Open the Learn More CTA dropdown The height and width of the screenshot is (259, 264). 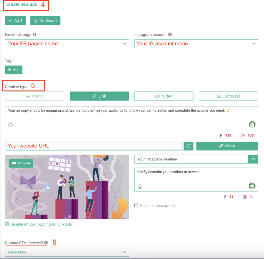tap(67, 252)
